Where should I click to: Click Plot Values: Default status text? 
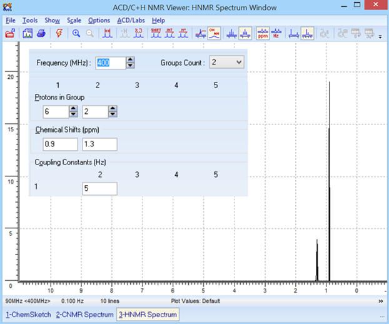[x=196, y=301]
